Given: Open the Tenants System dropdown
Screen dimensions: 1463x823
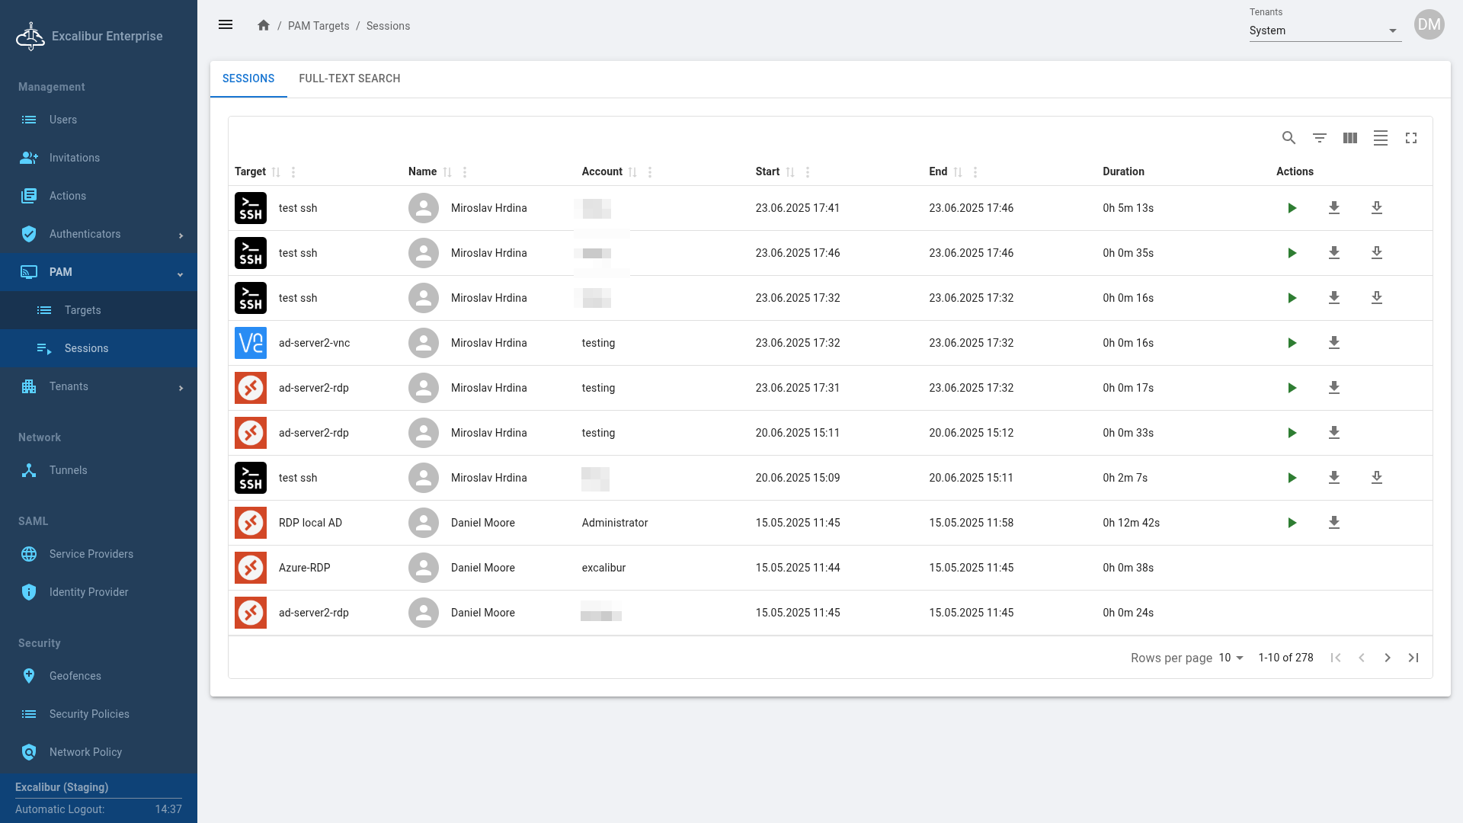Looking at the screenshot, I should coord(1324,31).
